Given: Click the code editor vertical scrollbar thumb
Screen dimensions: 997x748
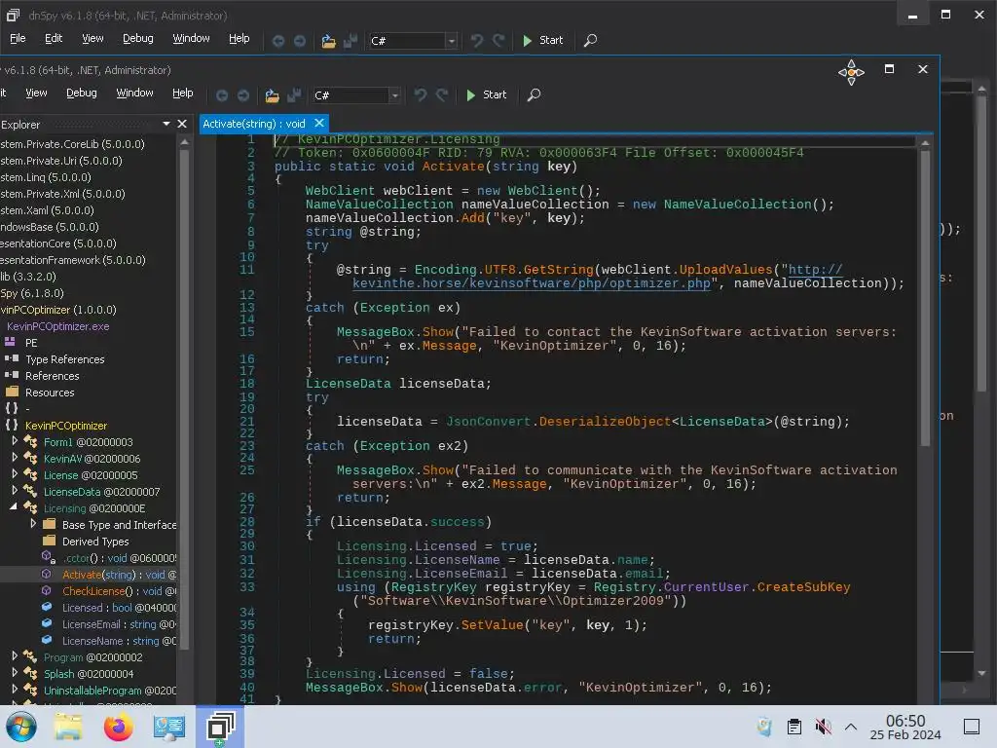Looking at the screenshot, I should 925,299.
